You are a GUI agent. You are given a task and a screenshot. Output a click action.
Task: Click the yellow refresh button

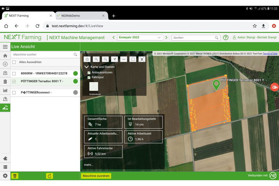[x=50, y=176]
